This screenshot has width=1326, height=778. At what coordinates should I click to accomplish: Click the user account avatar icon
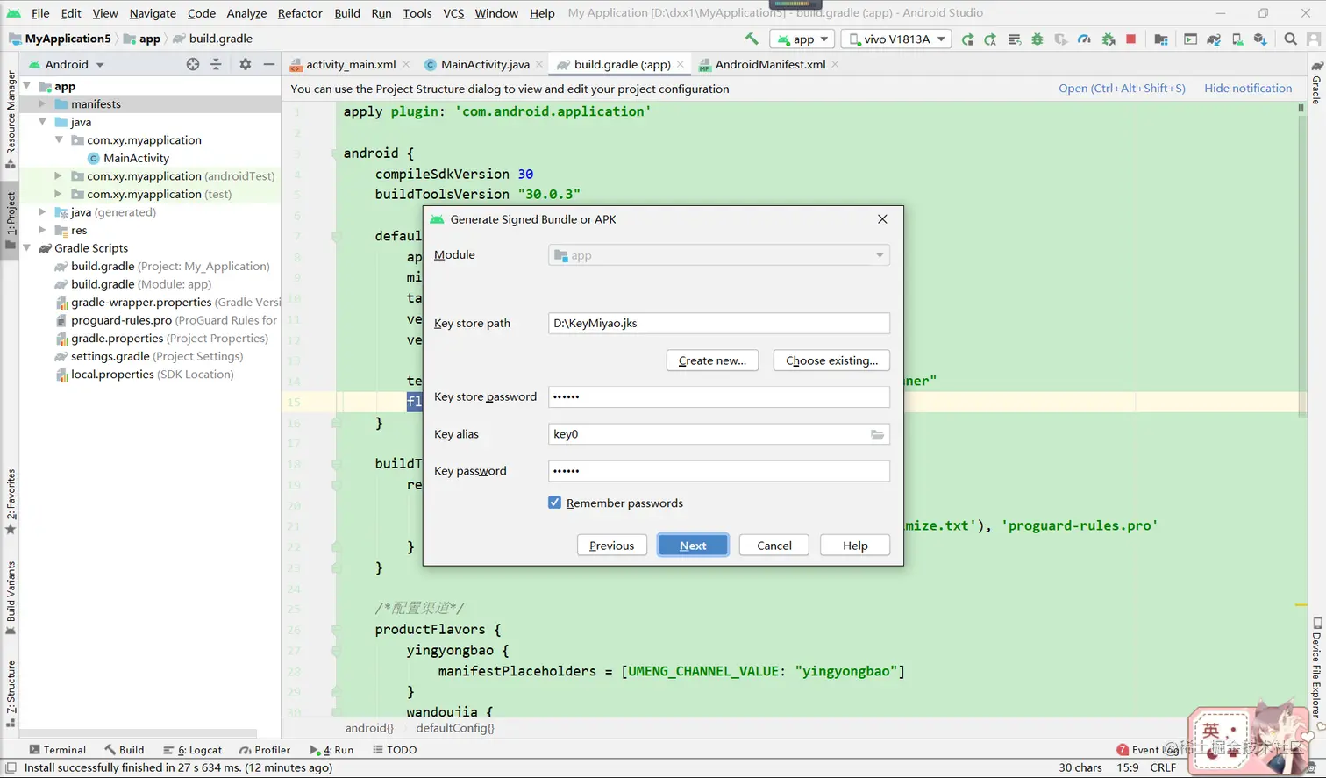coord(1314,39)
